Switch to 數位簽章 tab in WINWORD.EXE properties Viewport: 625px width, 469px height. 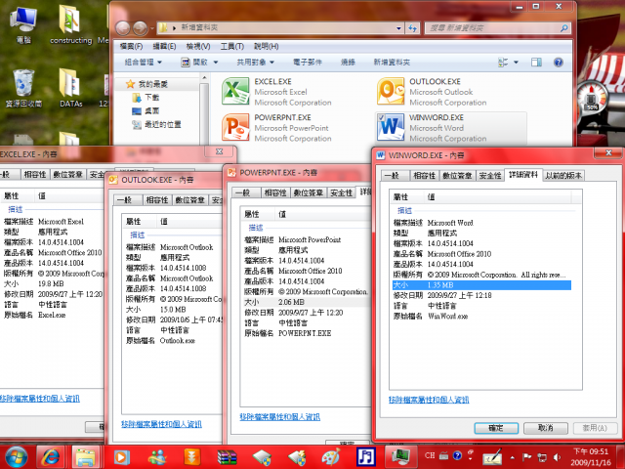tap(457, 176)
